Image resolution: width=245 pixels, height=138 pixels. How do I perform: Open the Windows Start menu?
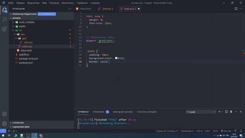pyautogui.click(x=3, y=135)
